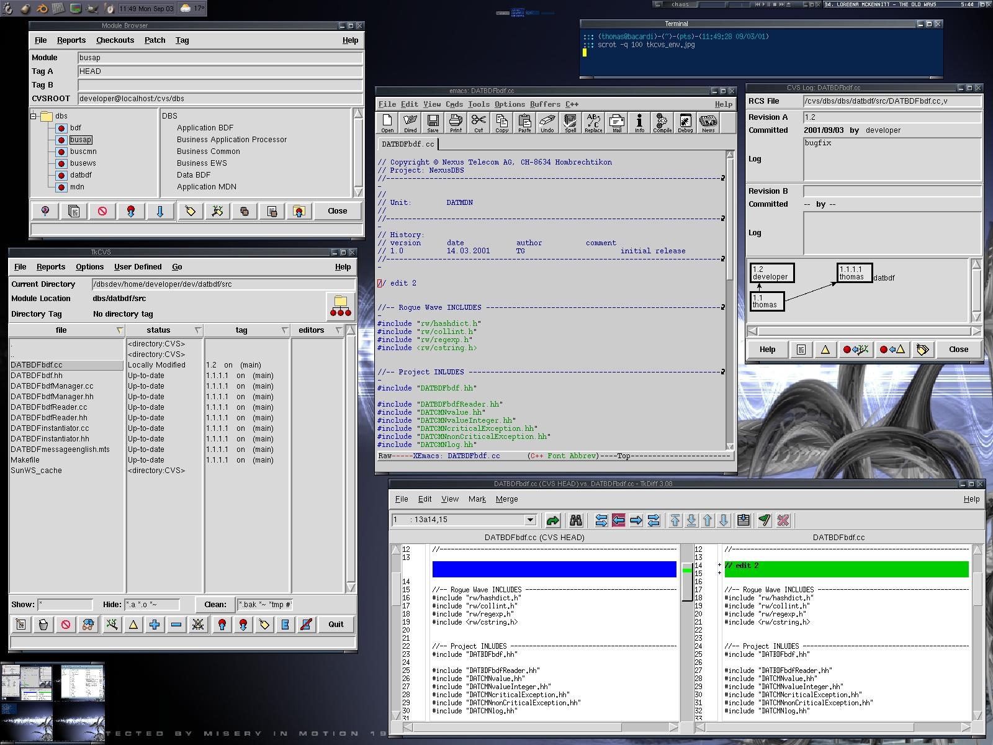Screen dimensions: 993x745
Task: Click the Spell check icon in emacs
Action: pos(570,122)
